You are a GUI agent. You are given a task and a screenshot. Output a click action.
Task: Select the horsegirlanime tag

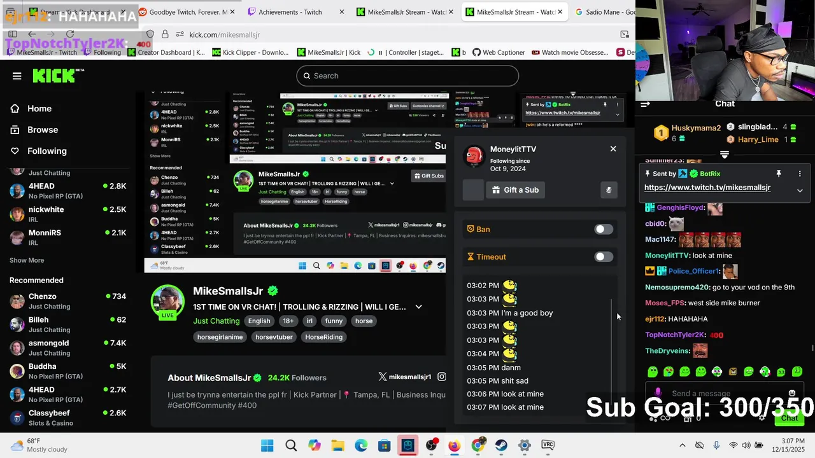click(220, 337)
